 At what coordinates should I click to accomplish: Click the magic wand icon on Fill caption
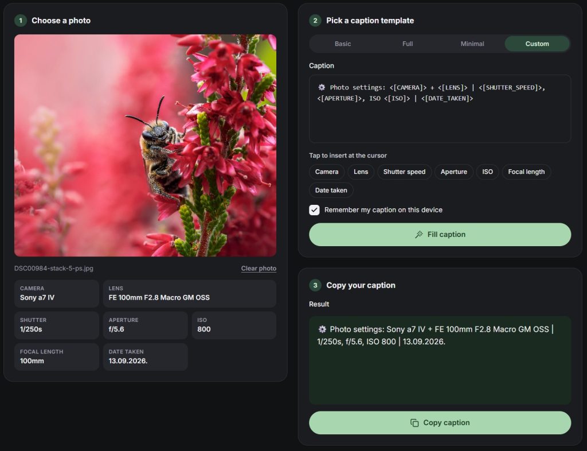[419, 235]
